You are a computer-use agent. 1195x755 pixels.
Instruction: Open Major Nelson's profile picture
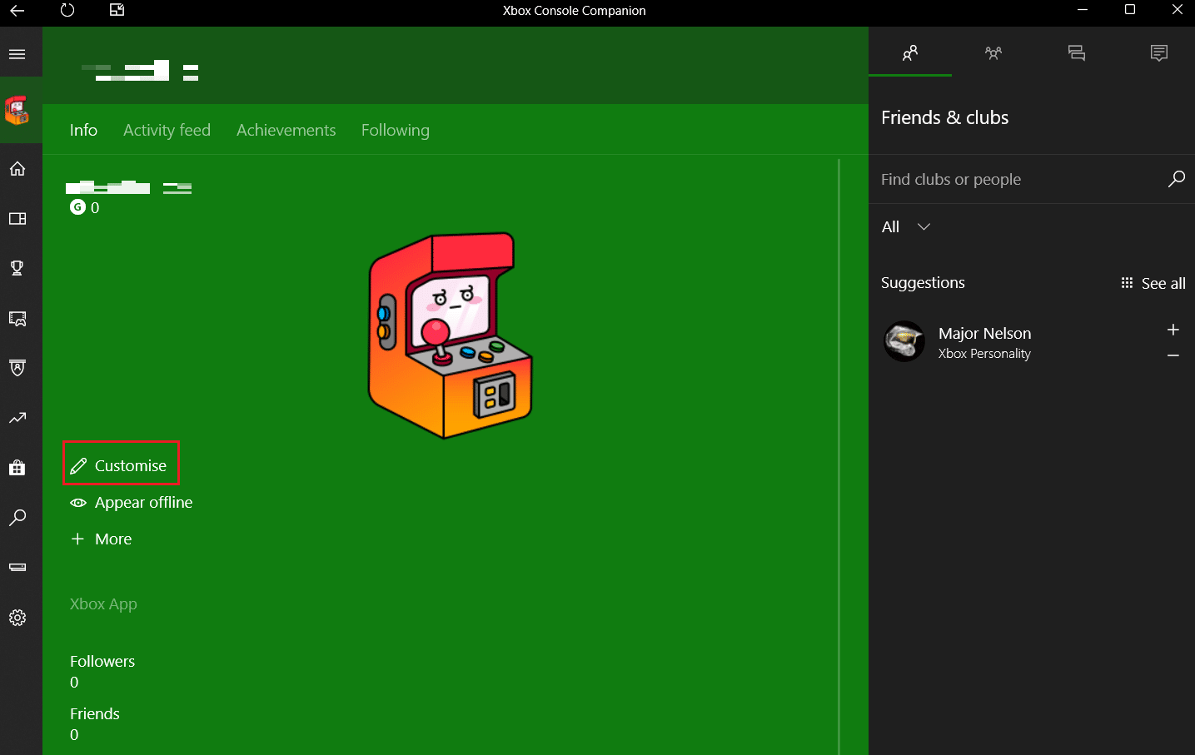[x=904, y=341]
